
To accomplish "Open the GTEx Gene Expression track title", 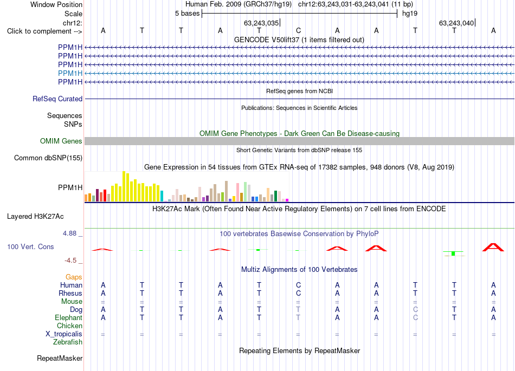I will point(299,167).
